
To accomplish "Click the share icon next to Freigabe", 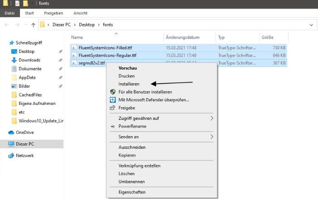I will pos(113,108).
